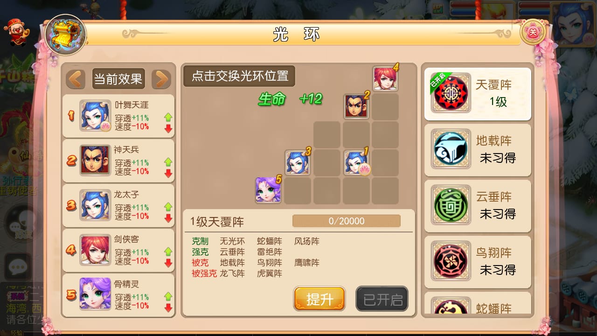Select the 天覆阵 formation icon
This screenshot has width=597, height=336.
pyautogui.click(x=451, y=93)
